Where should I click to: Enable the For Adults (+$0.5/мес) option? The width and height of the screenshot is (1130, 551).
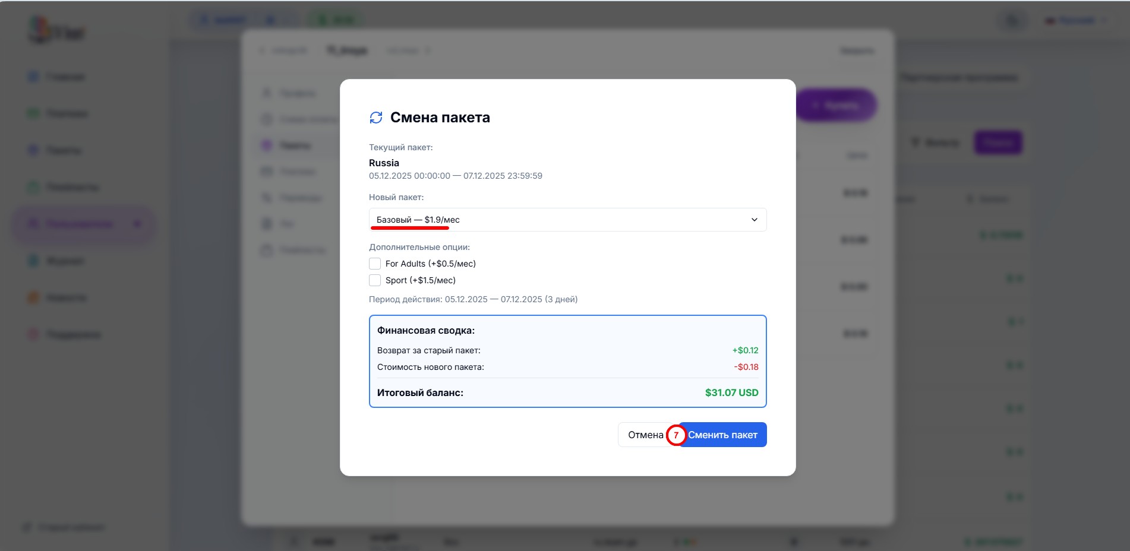tap(375, 263)
